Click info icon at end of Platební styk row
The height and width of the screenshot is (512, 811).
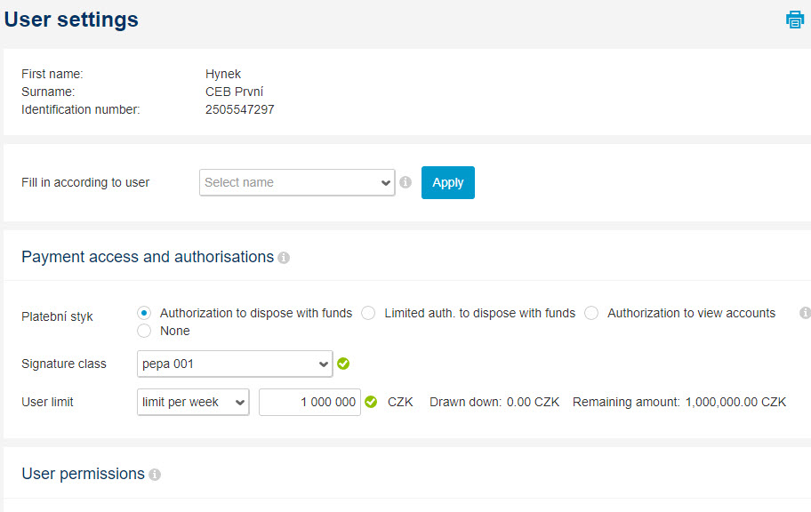805,312
